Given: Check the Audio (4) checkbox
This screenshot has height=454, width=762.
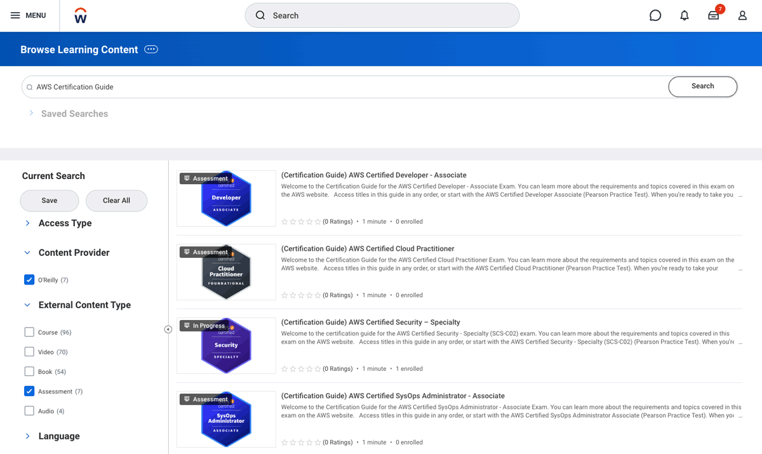Looking at the screenshot, I should point(29,411).
